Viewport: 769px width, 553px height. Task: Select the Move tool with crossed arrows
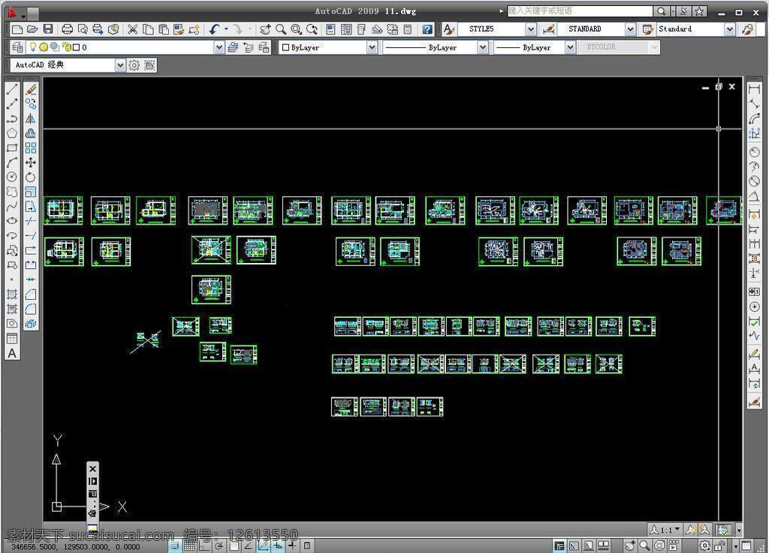point(30,162)
